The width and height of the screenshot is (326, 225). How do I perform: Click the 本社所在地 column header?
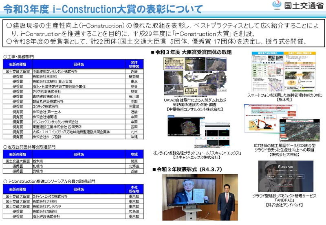tap(134, 189)
